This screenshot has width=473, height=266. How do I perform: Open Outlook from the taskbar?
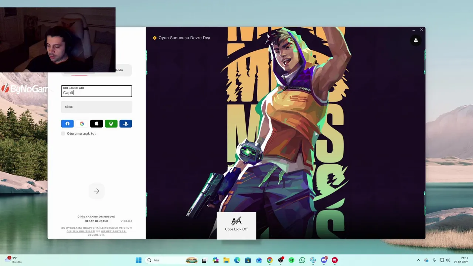[259, 260]
